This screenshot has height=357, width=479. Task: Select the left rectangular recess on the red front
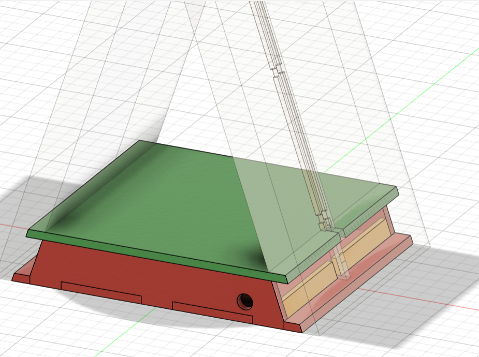[x=101, y=293]
